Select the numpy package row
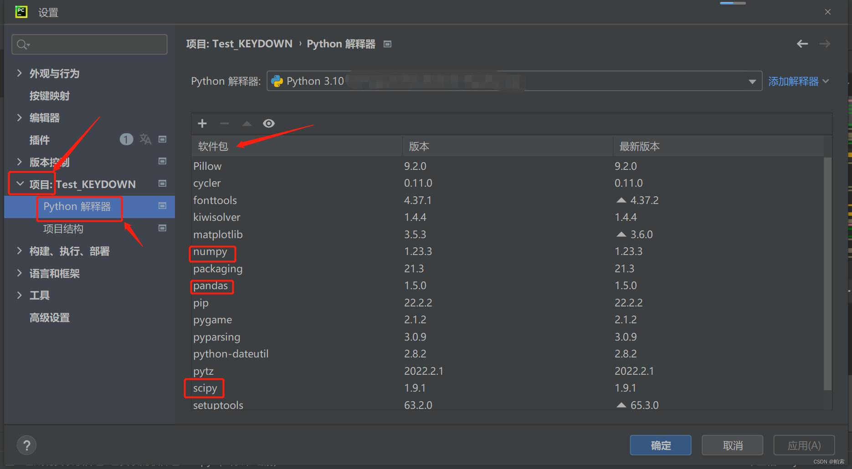The height and width of the screenshot is (469, 852). (x=508, y=251)
